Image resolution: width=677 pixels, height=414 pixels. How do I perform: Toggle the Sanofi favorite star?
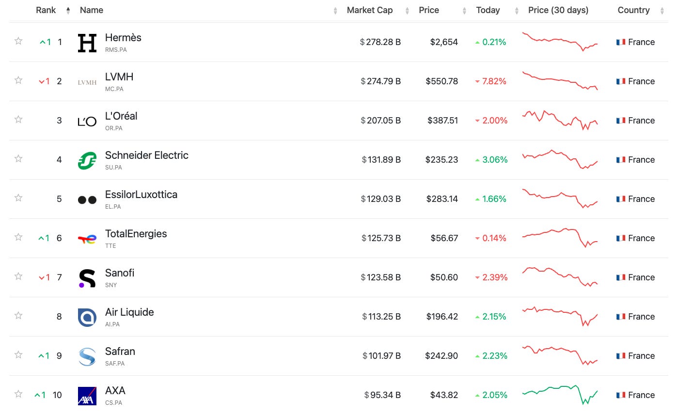tap(18, 276)
